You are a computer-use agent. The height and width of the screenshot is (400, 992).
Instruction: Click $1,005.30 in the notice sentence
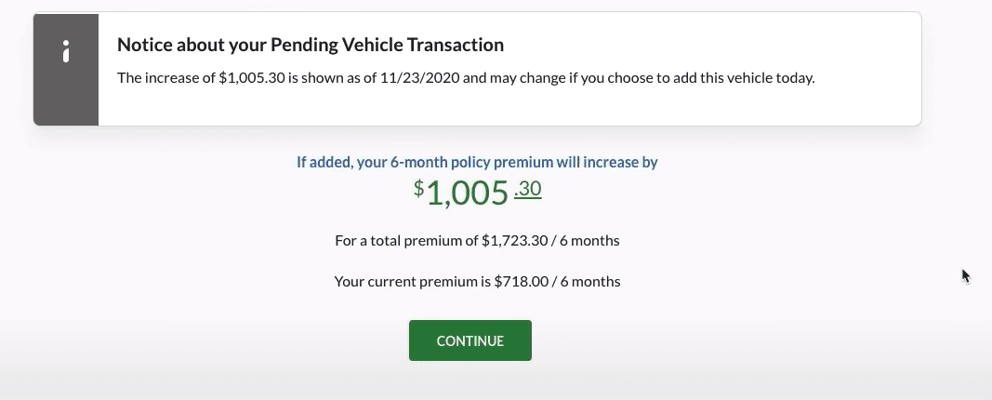coord(252,78)
